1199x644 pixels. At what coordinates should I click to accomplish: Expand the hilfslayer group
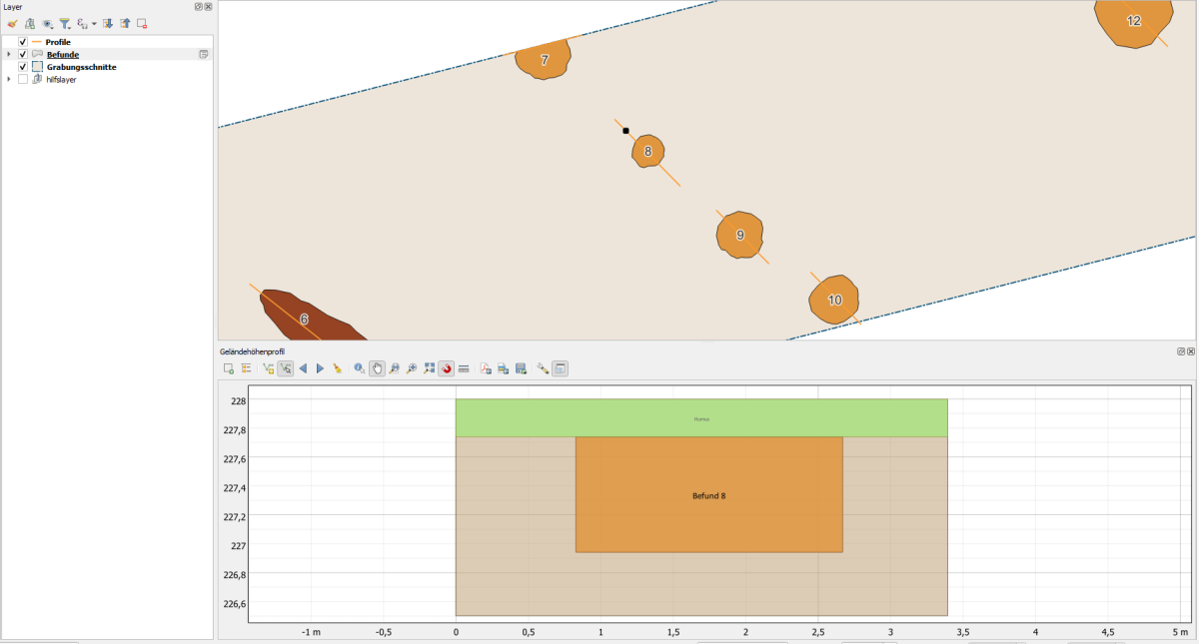(x=9, y=79)
